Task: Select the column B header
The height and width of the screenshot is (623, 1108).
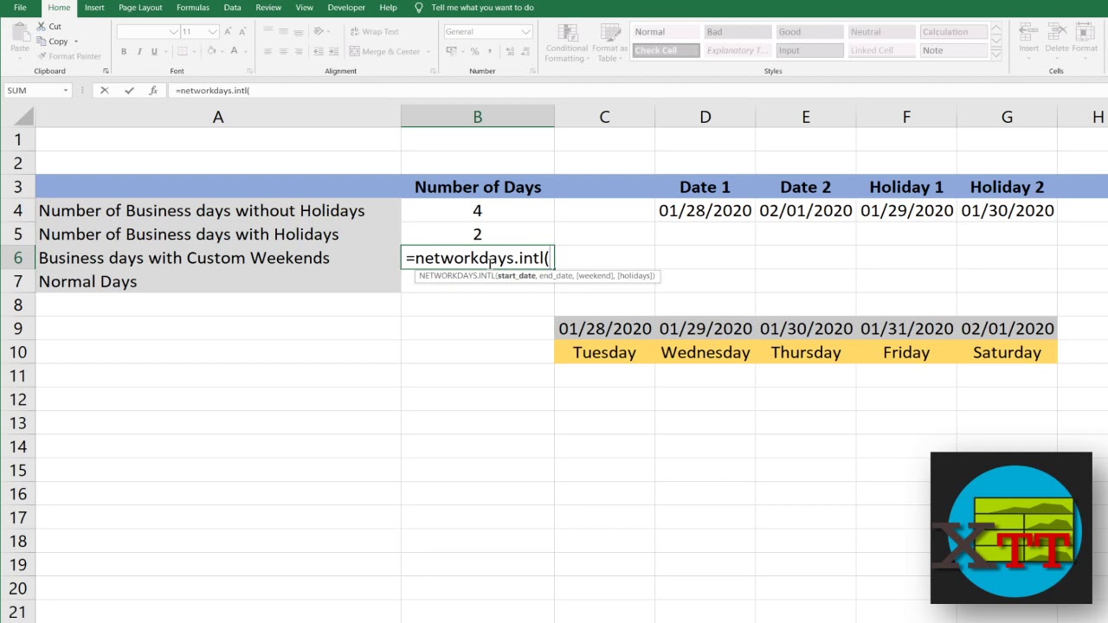Action: tap(477, 117)
